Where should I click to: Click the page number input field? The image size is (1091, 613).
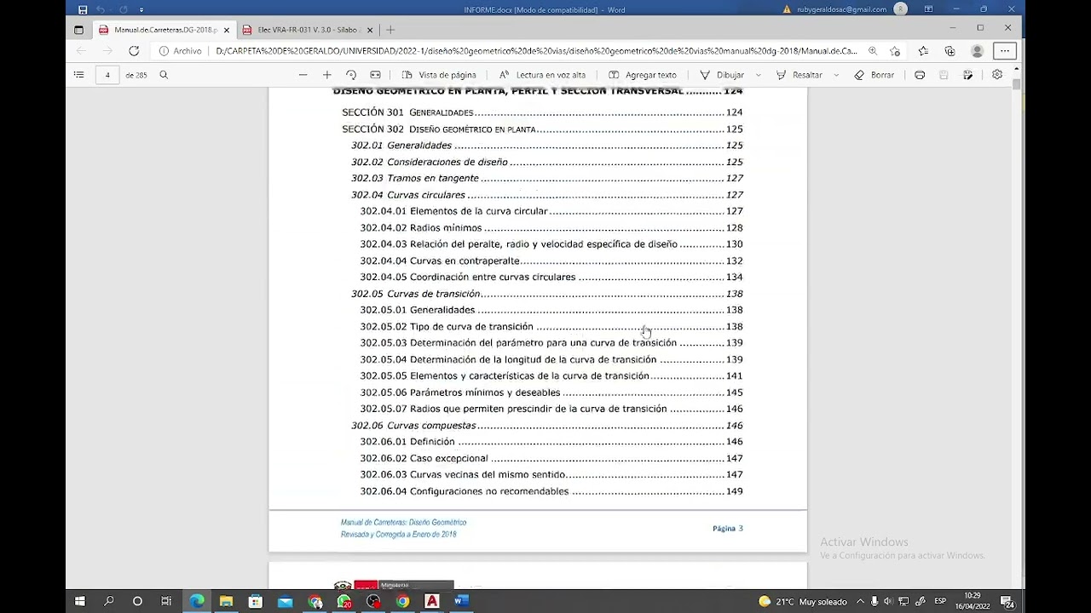[107, 75]
